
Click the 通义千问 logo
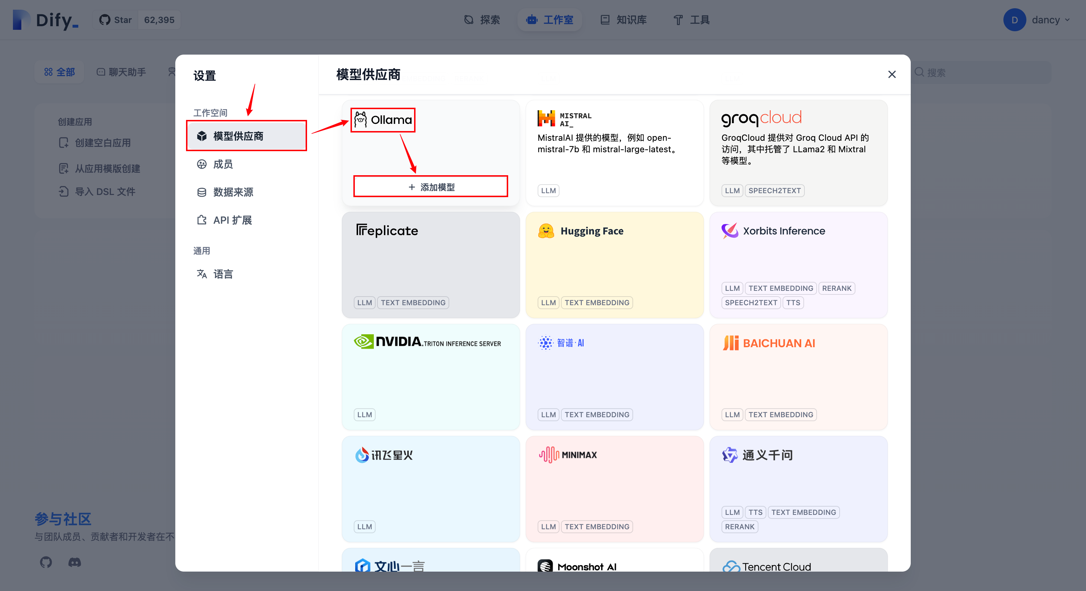[x=758, y=455]
